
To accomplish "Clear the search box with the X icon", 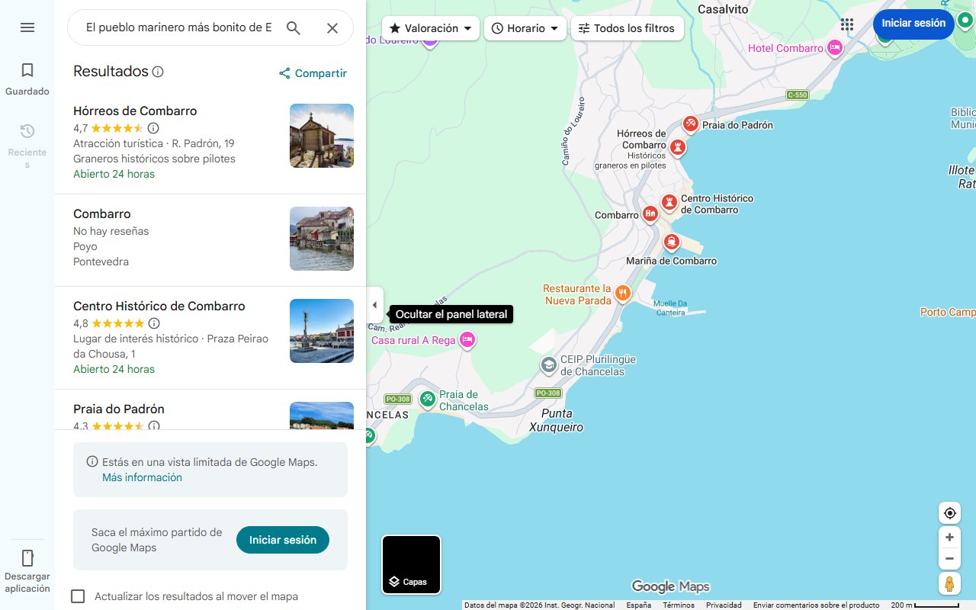I will point(332,27).
